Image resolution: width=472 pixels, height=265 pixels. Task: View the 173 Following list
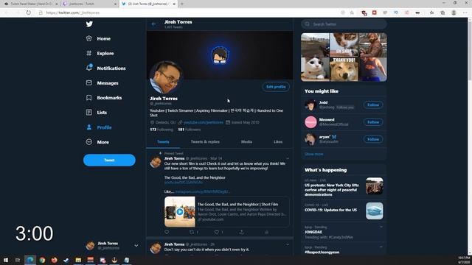tap(162, 130)
